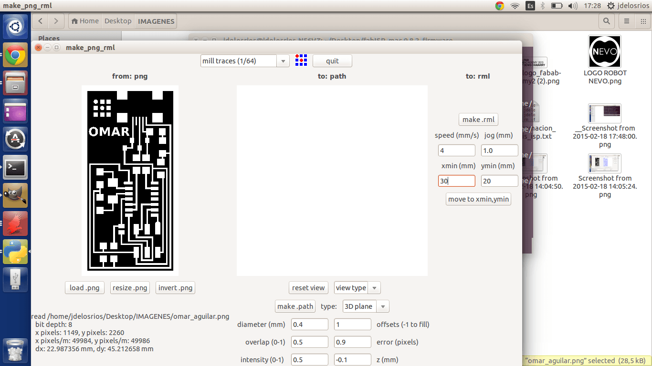Go back in the Files window
Viewport: 652px width, 366px height.
pos(41,21)
